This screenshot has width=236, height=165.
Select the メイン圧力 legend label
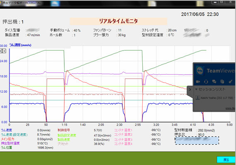coord(7,139)
